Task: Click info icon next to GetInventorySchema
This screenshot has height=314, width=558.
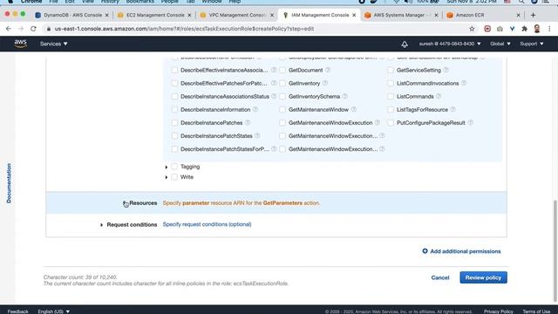Action: point(345,97)
